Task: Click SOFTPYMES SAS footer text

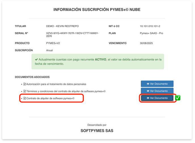Action: (x=97, y=131)
